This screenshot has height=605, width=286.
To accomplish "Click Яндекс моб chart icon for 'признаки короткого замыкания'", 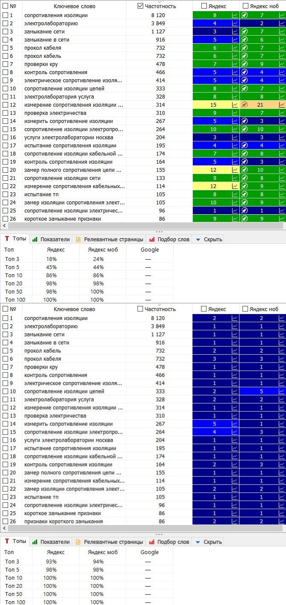I will [x=282, y=521].
